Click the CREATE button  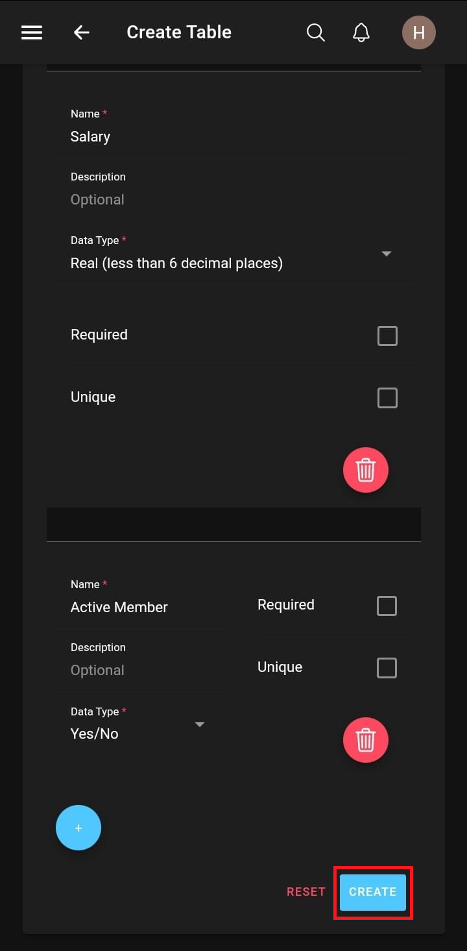[x=373, y=892]
